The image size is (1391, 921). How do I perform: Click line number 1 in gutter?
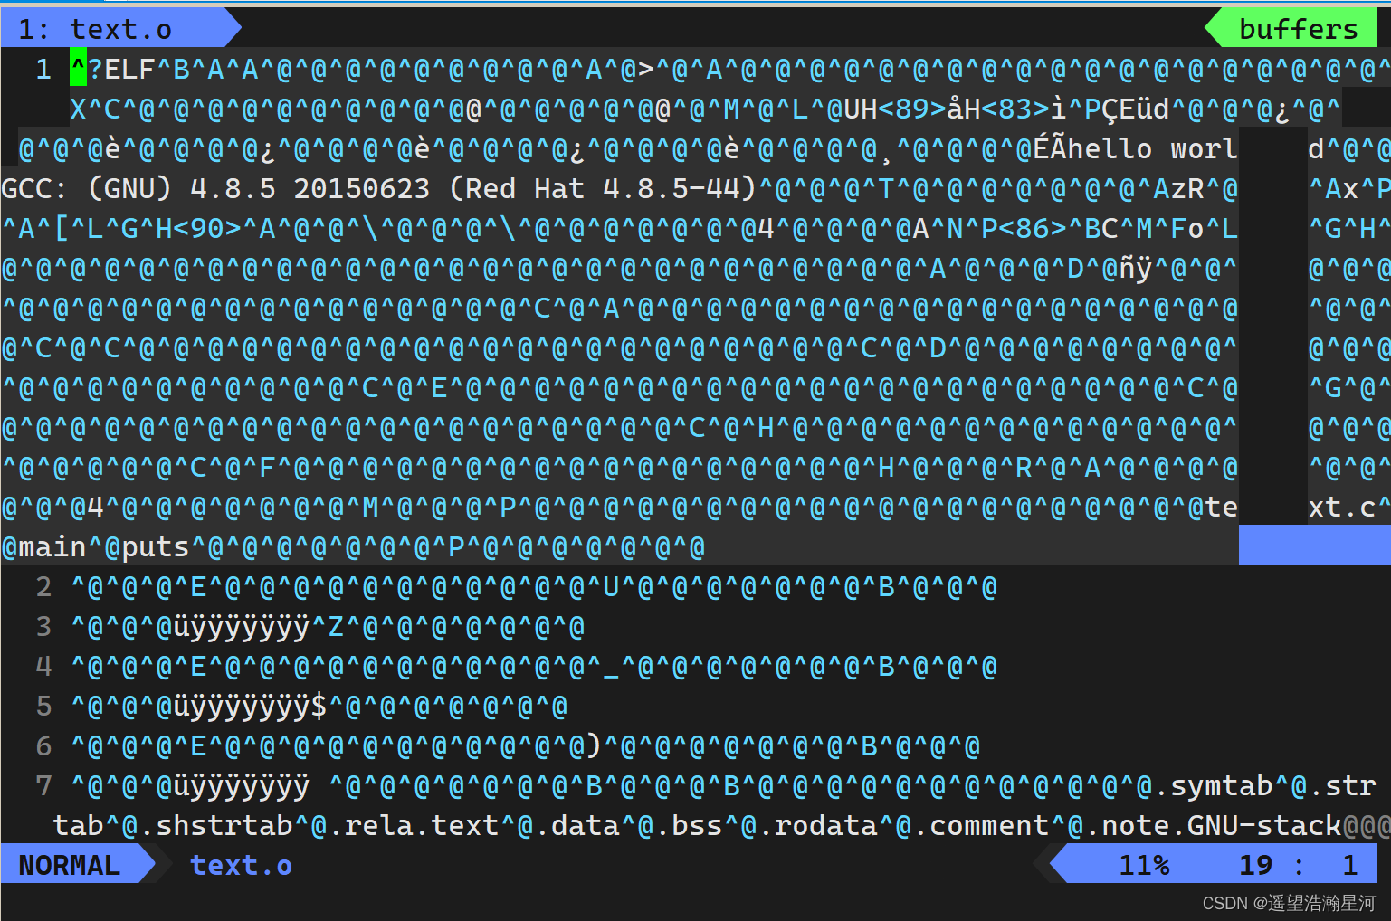coord(43,69)
